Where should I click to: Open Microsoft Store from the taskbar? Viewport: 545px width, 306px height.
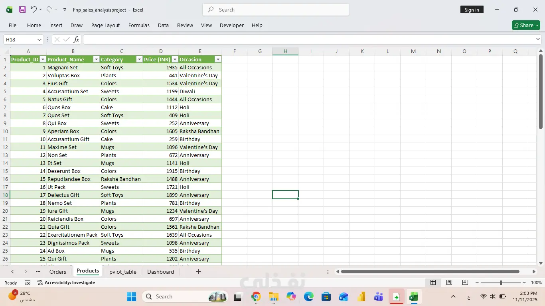(326, 297)
